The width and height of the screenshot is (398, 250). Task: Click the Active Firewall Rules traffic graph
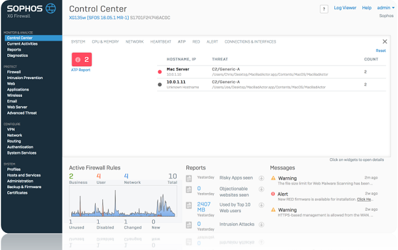(123, 202)
